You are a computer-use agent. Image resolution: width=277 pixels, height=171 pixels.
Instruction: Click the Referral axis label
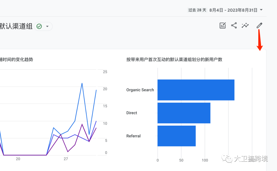[x=133, y=136]
